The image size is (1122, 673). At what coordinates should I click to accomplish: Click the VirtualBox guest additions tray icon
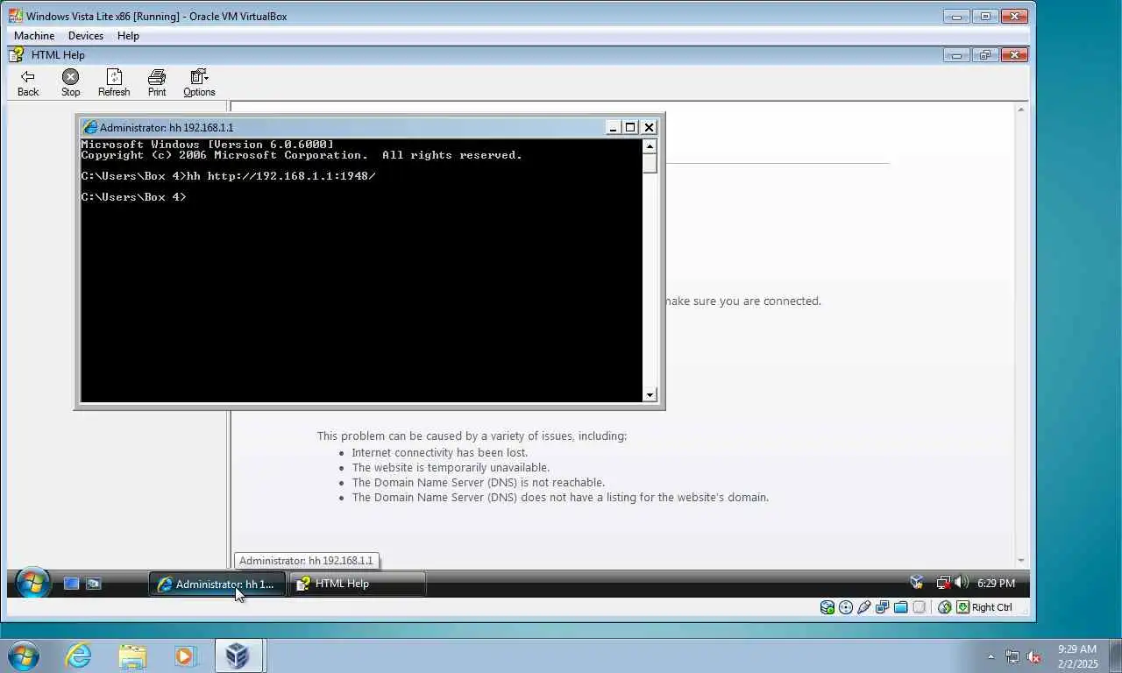(x=917, y=583)
